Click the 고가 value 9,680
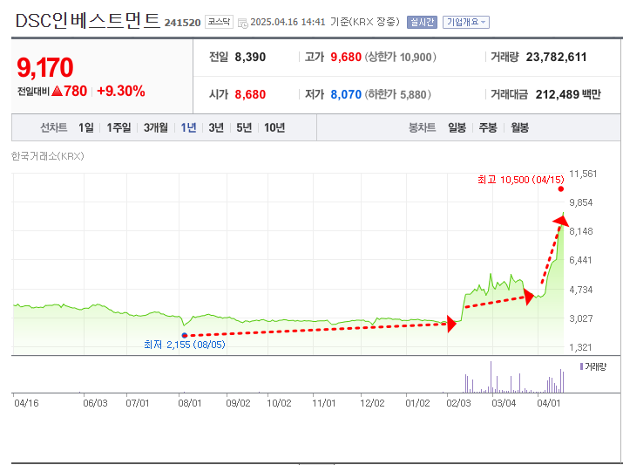623x465 pixels. point(346,58)
